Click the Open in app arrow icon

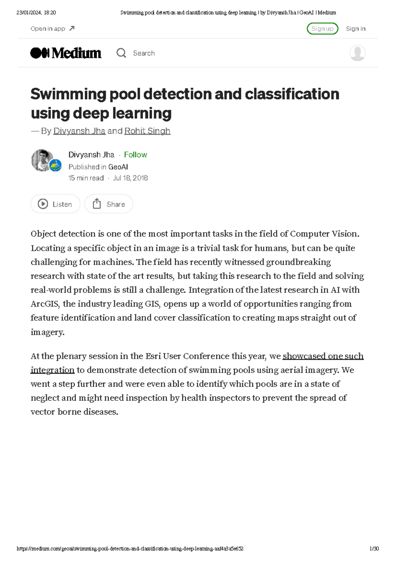(71, 28)
